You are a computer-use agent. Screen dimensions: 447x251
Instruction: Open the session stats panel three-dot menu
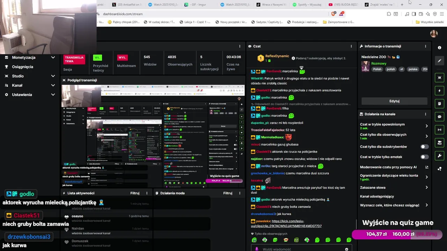click(x=240, y=46)
